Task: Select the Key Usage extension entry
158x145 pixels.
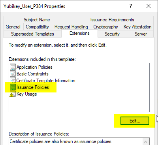Action: coord(27,94)
